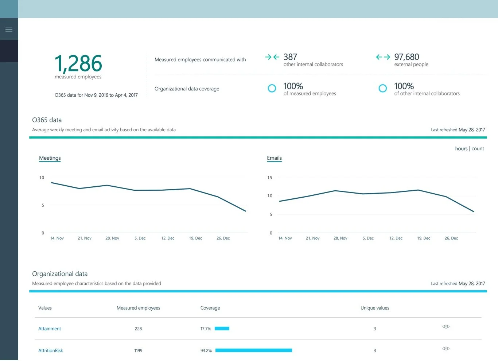Toggle visibility of AttritionRisk with the eye icon
The height and width of the screenshot is (361, 498).
(446, 349)
